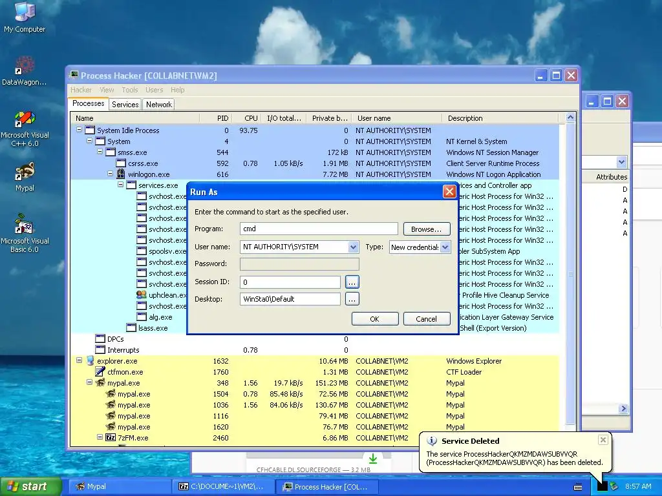Click the Session ID input field
This screenshot has width=662, height=496.
290,282
